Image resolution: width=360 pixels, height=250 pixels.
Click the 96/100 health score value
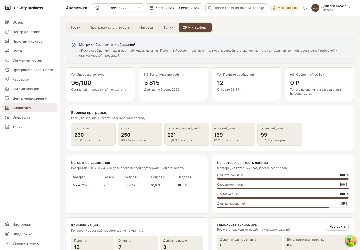click(x=81, y=83)
